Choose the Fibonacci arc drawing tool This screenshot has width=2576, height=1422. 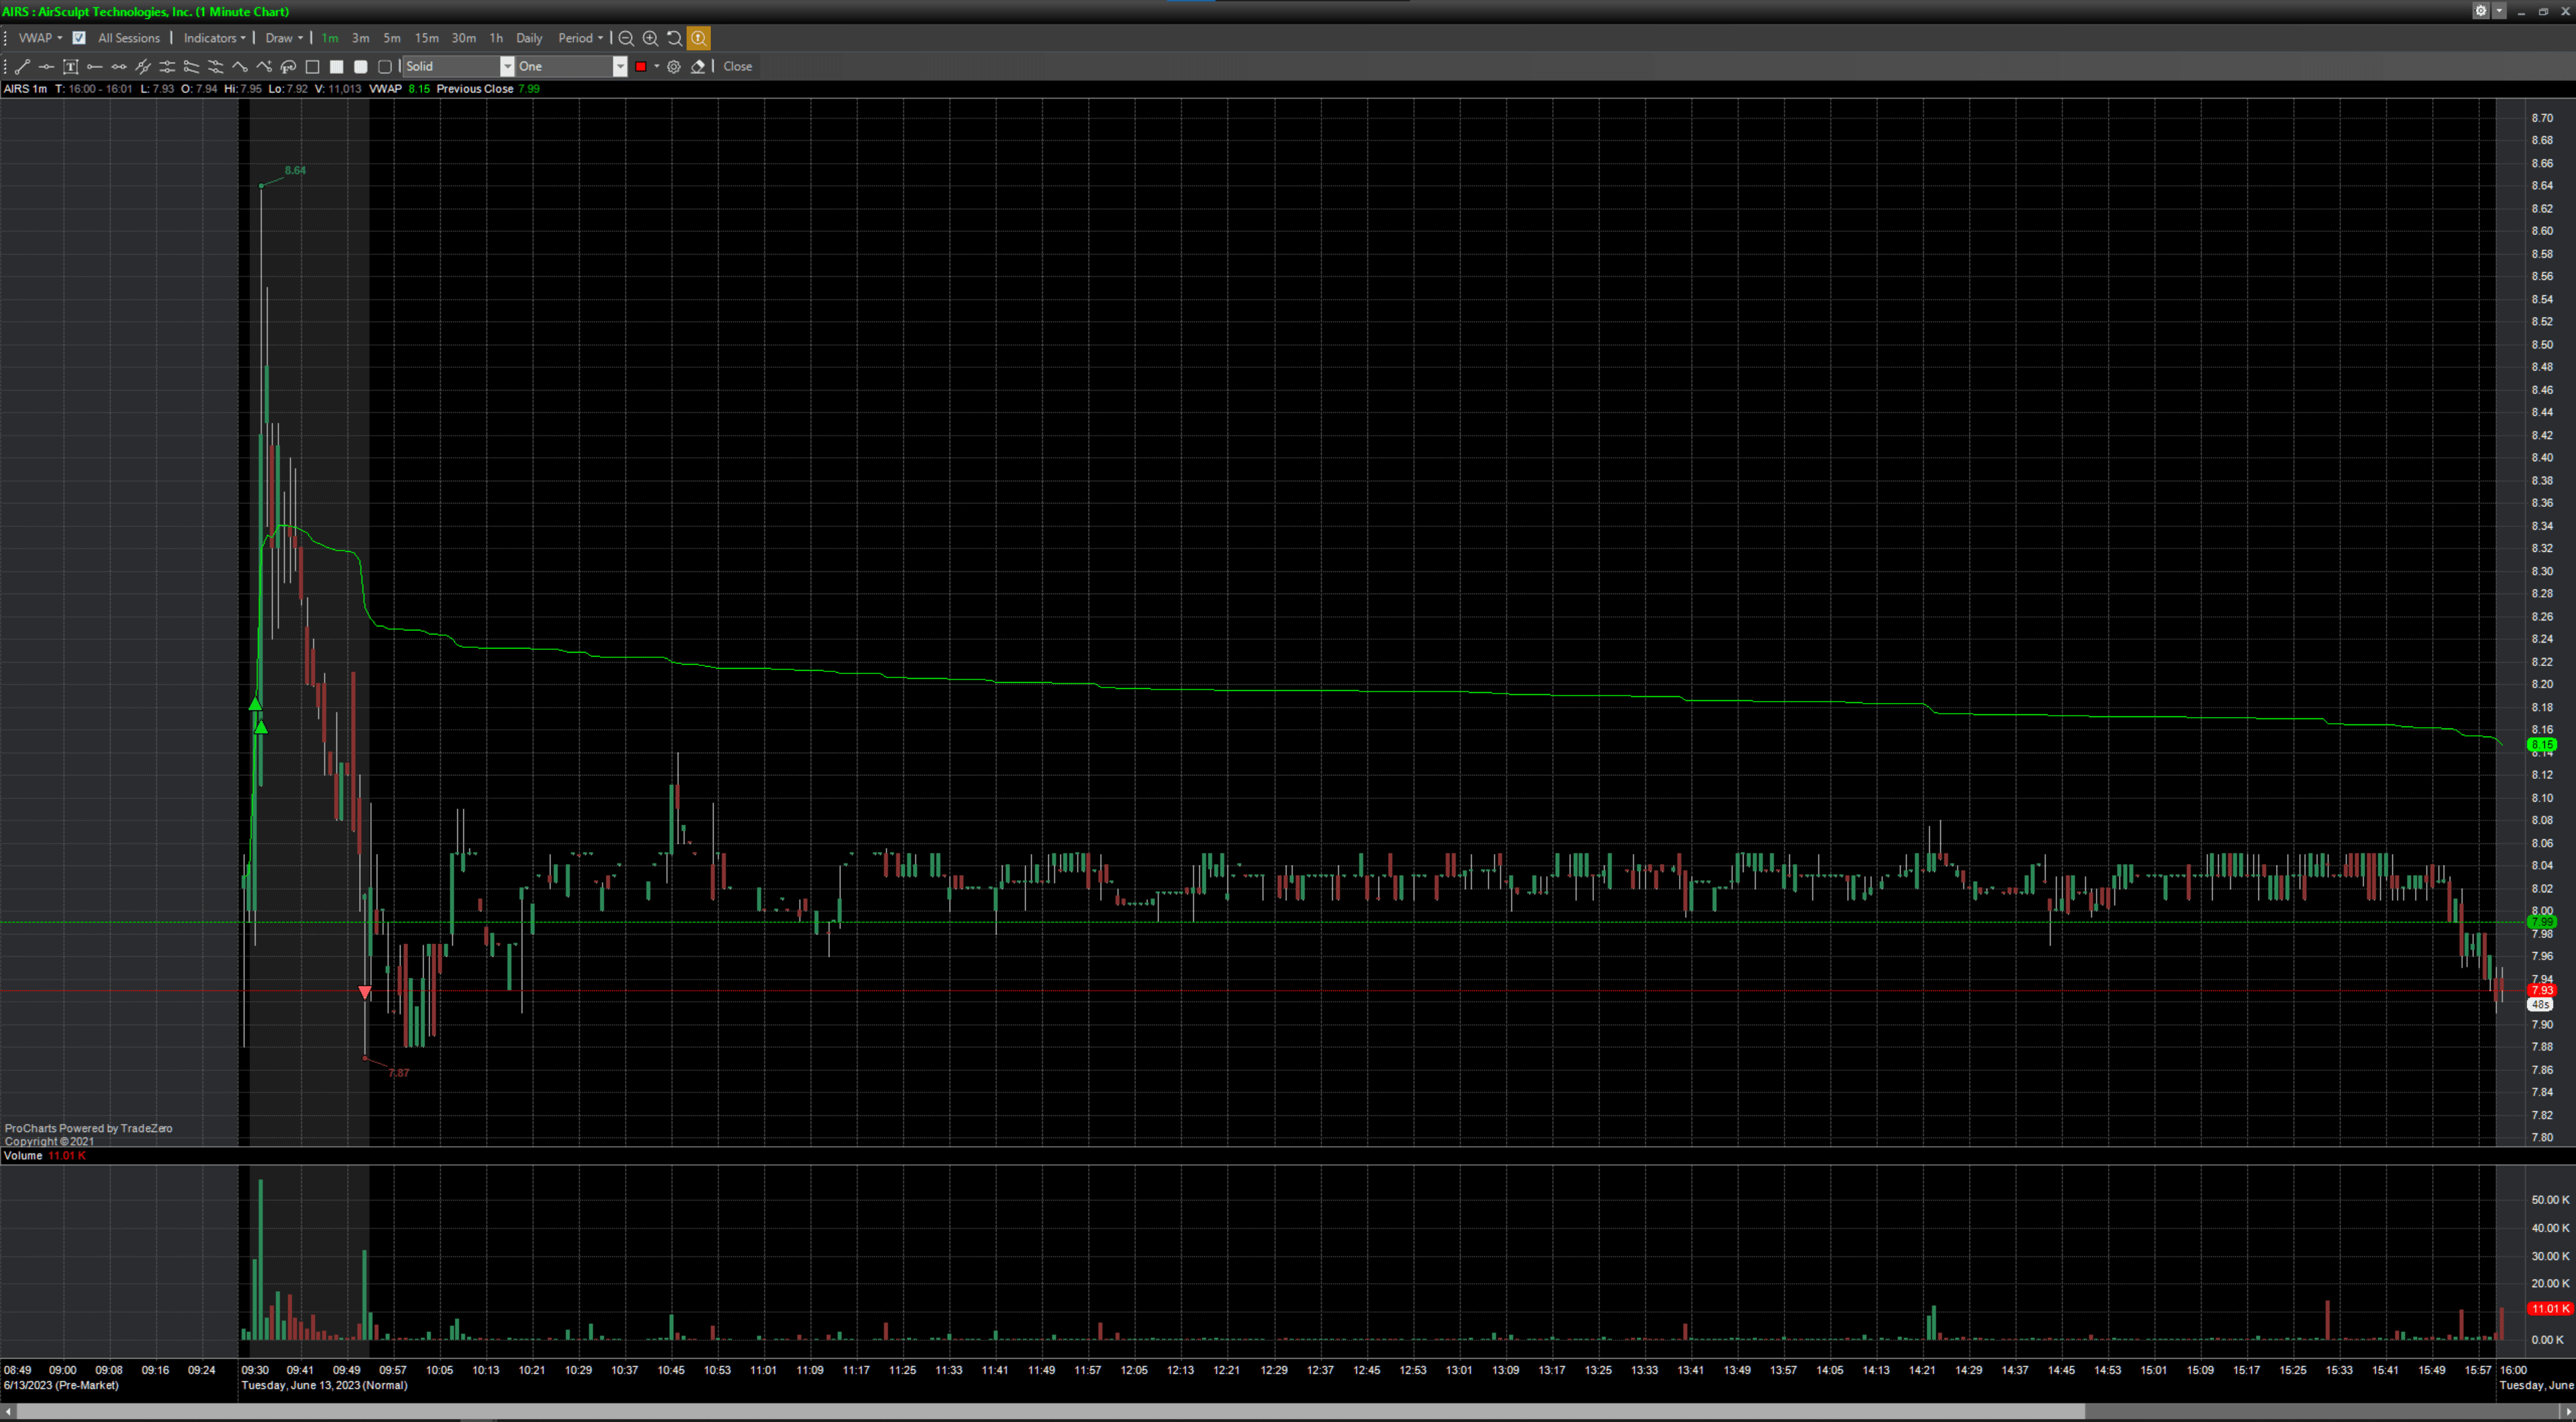[x=288, y=67]
